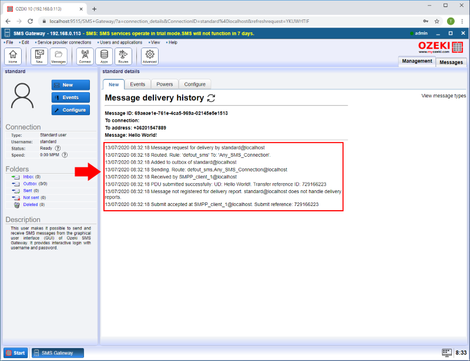Go back in browser history
This screenshot has height=361, width=470.
coord(8,21)
